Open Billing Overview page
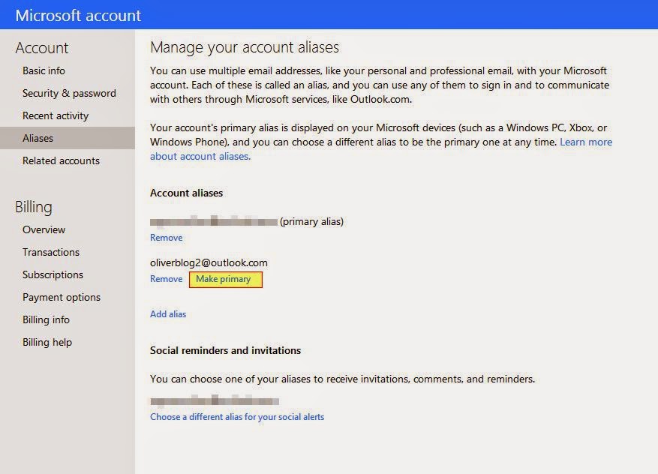 44,229
